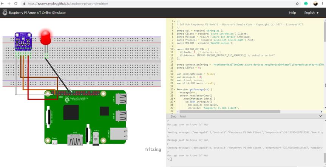
Task: Click the purple BME280 sensor module
Action: click(23, 42)
